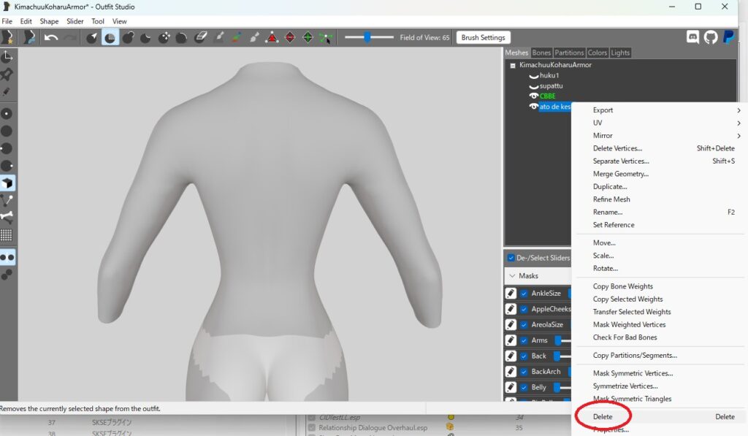Open the GitHub link icon
748x436 pixels.
point(710,37)
